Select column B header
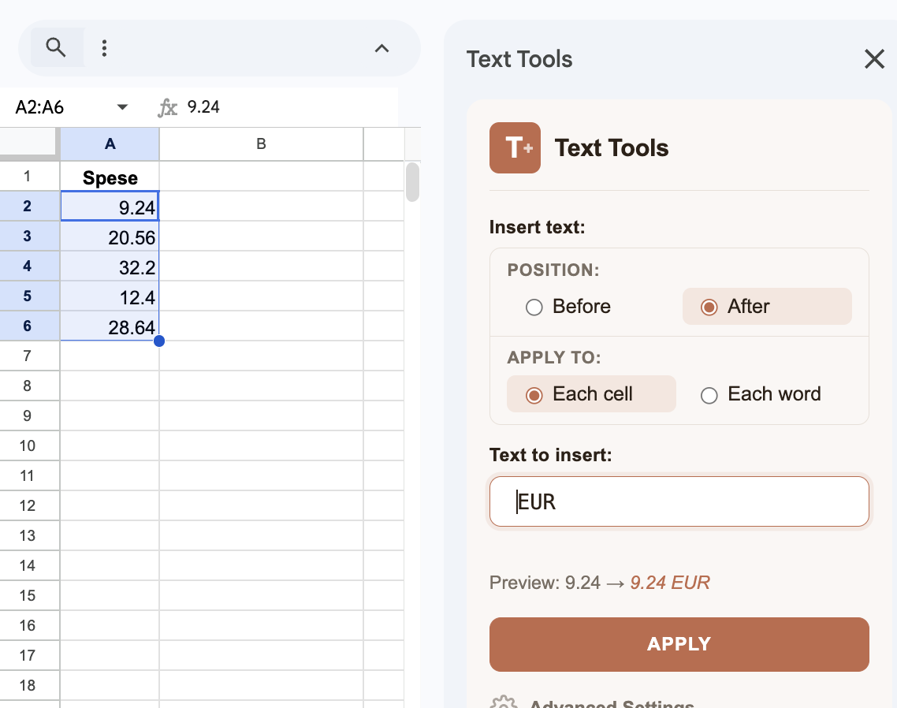The width and height of the screenshot is (897, 708). point(260,143)
